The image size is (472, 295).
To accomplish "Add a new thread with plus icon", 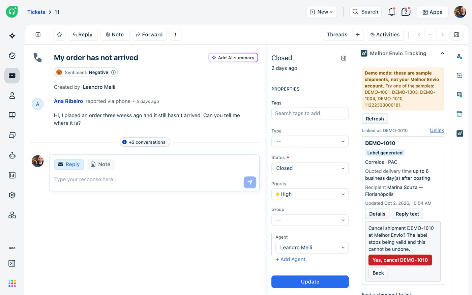I will coord(358,35).
